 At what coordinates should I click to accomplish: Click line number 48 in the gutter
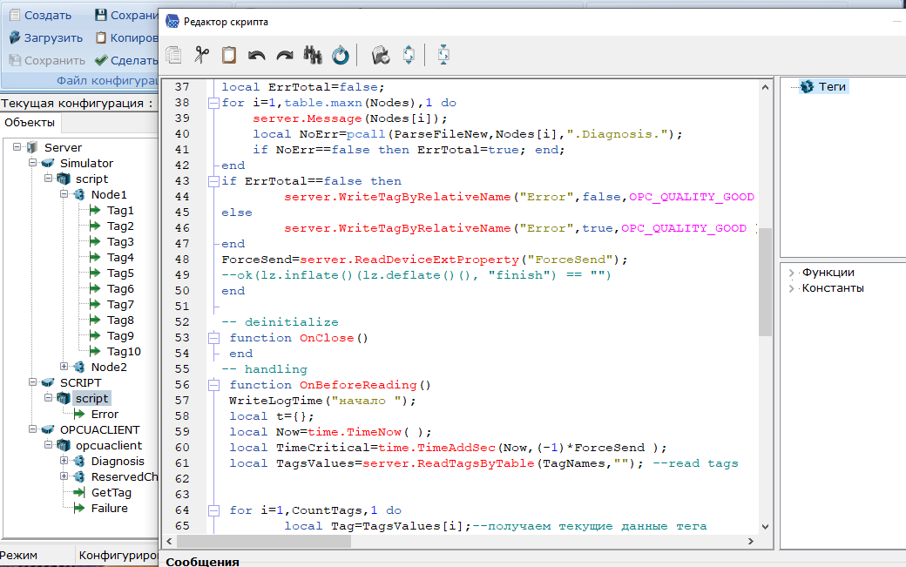(182, 260)
